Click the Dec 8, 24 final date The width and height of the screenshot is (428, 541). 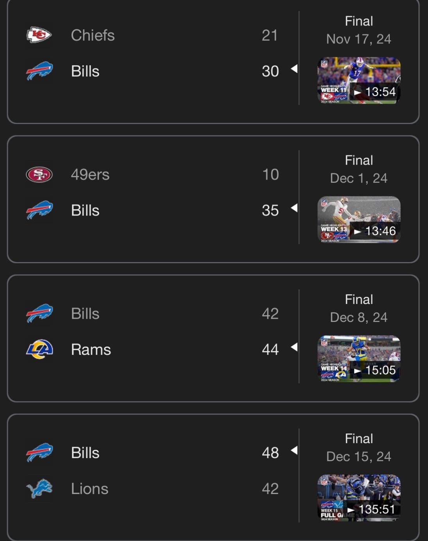pos(358,317)
